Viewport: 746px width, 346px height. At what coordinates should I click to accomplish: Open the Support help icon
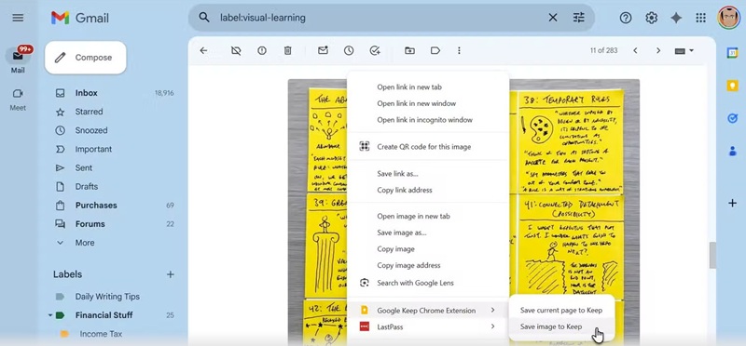626,18
